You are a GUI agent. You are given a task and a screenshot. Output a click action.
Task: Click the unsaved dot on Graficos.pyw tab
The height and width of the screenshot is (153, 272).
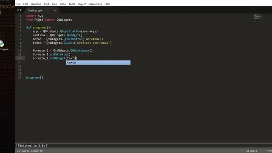pos(55,11)
